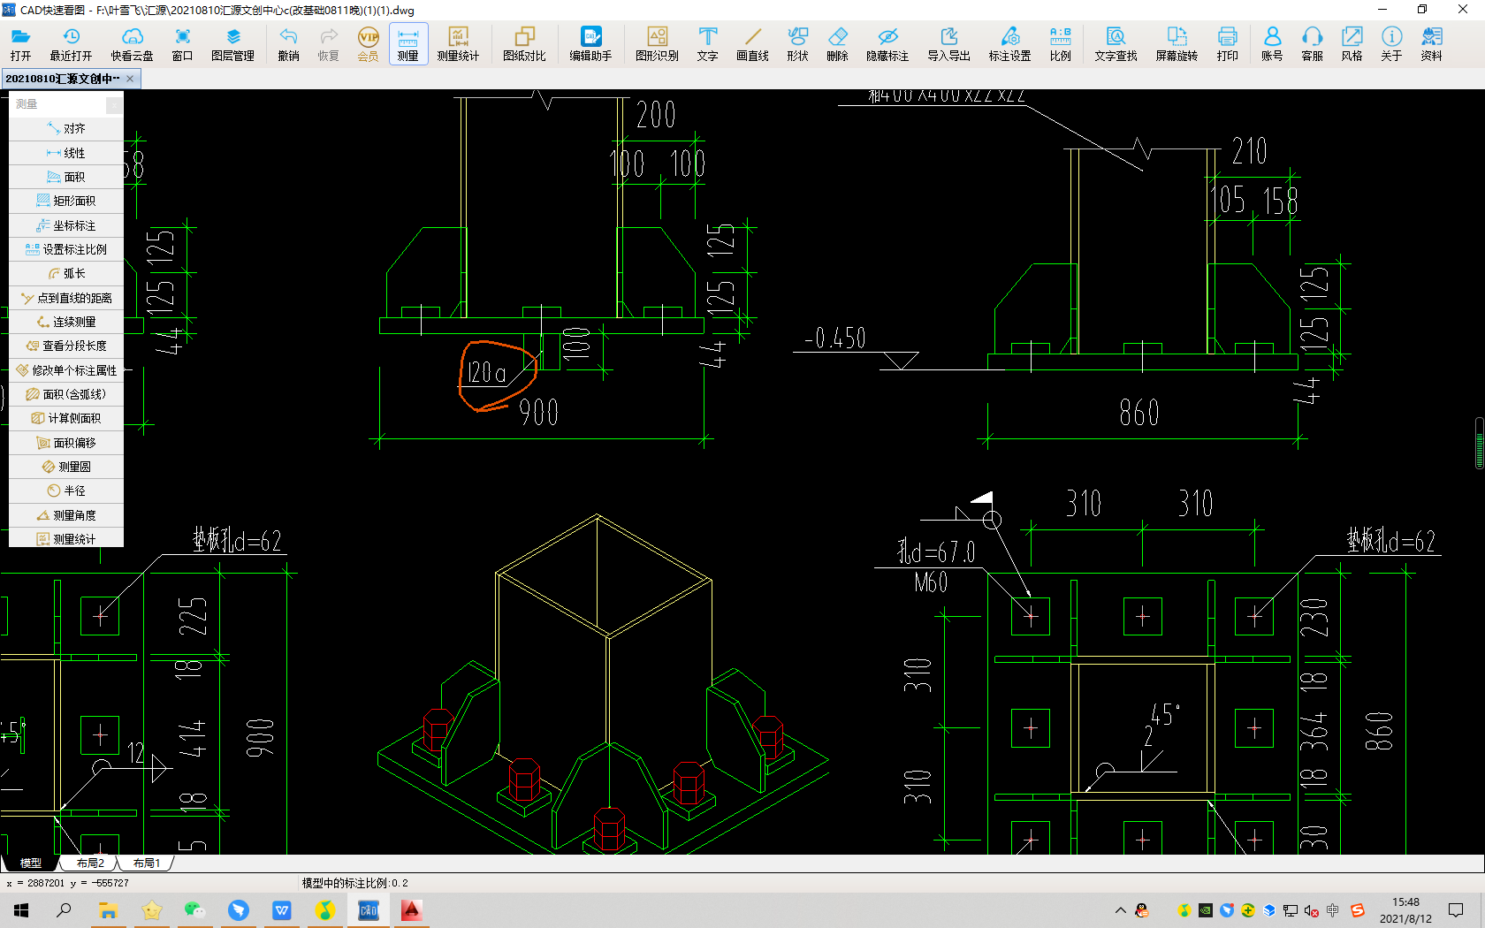Choose 连续测量 continuous measure
The width and height of the screenshot is (1485, 928).
[x=66, y=322]
